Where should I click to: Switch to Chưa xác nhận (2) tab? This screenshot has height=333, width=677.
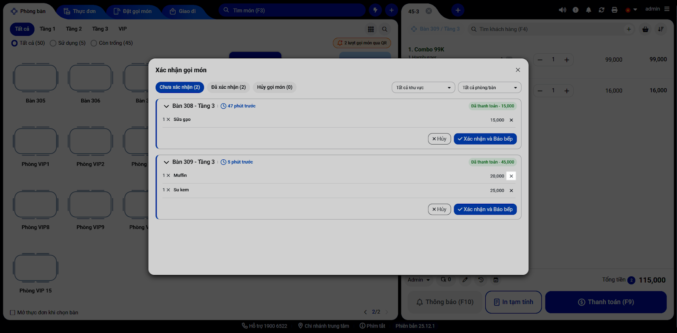(x=180, y=87)
